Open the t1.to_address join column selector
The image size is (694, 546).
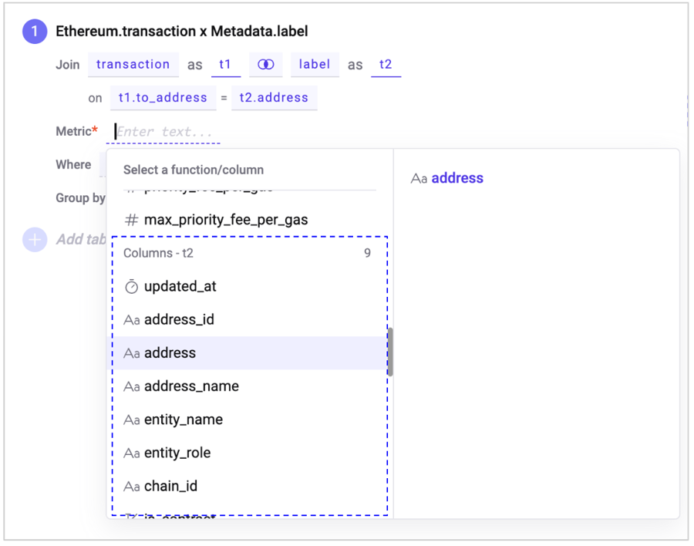(163, 98)
